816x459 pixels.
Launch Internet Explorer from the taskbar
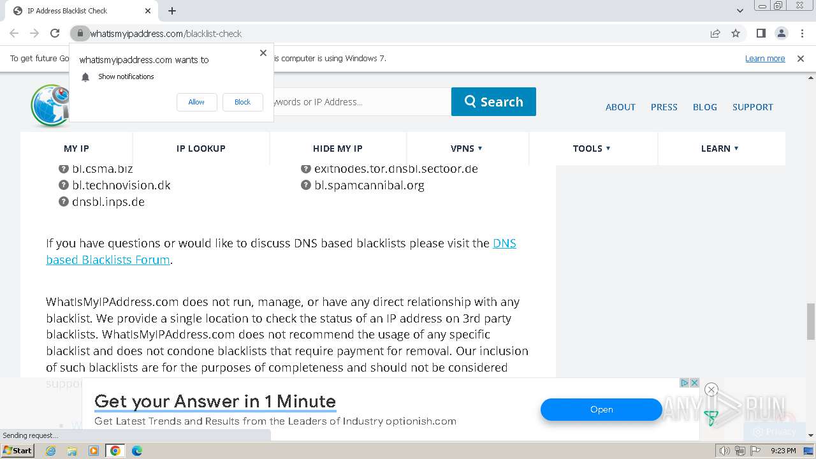coord(50,451)
